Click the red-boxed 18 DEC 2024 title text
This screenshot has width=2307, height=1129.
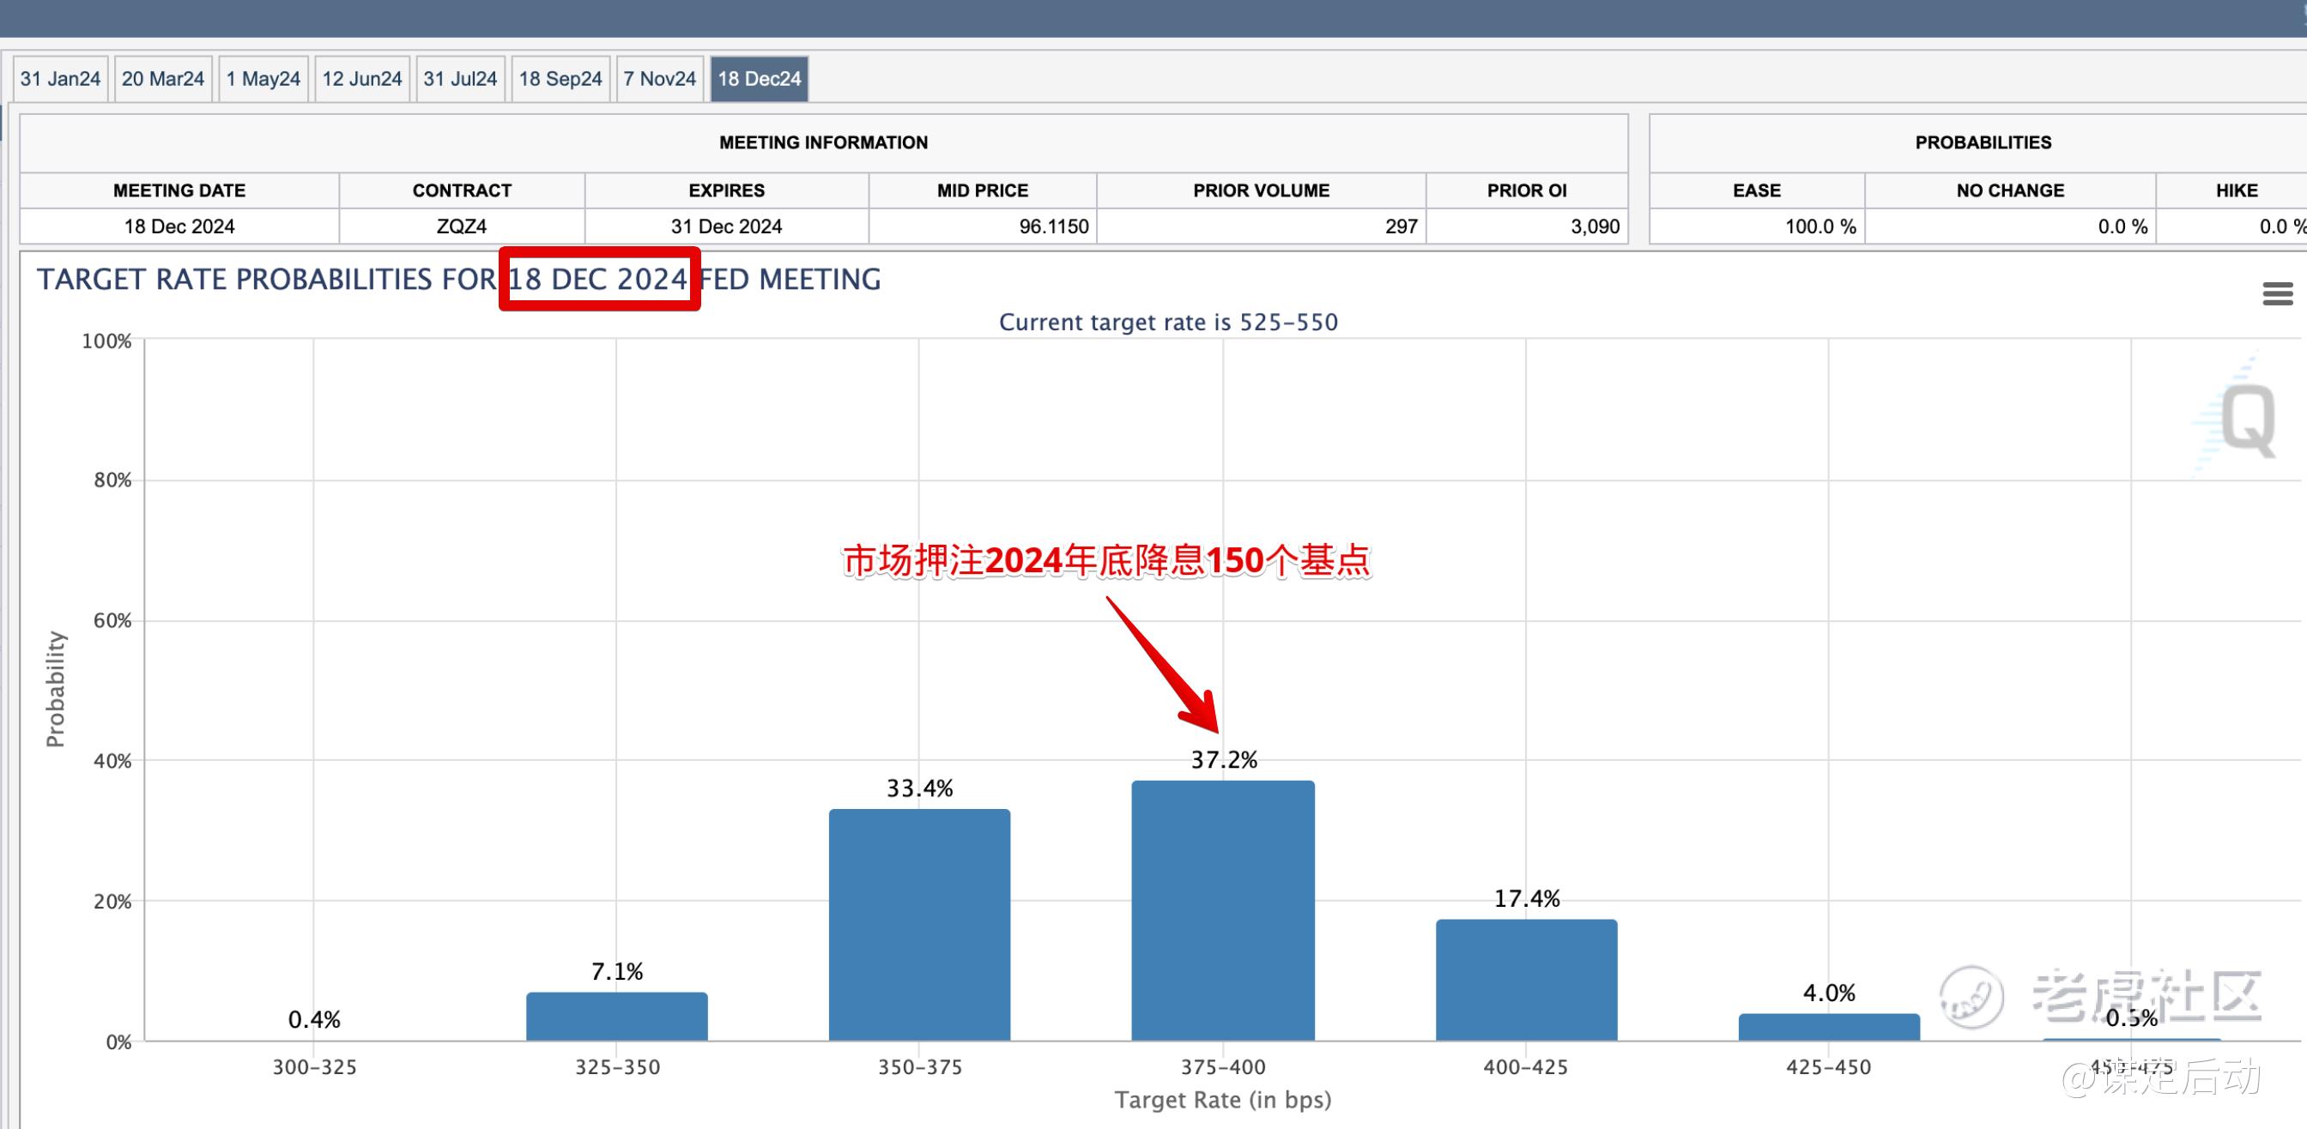[598, 280]
